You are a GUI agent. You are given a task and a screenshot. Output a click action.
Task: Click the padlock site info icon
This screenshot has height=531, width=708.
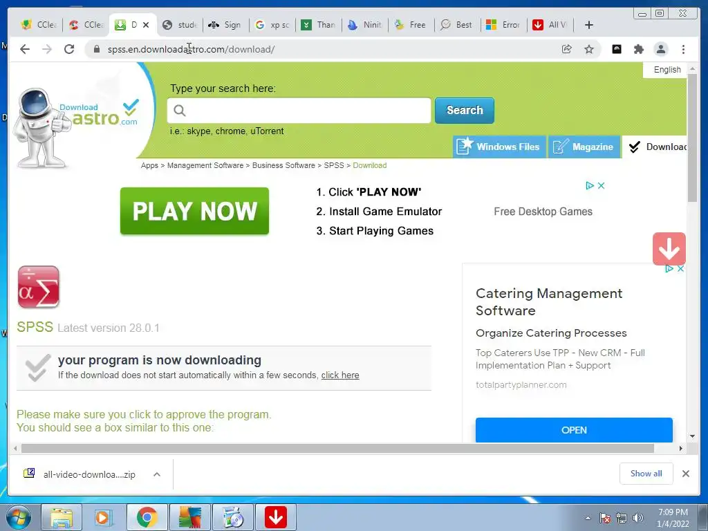tap(97, 49)
